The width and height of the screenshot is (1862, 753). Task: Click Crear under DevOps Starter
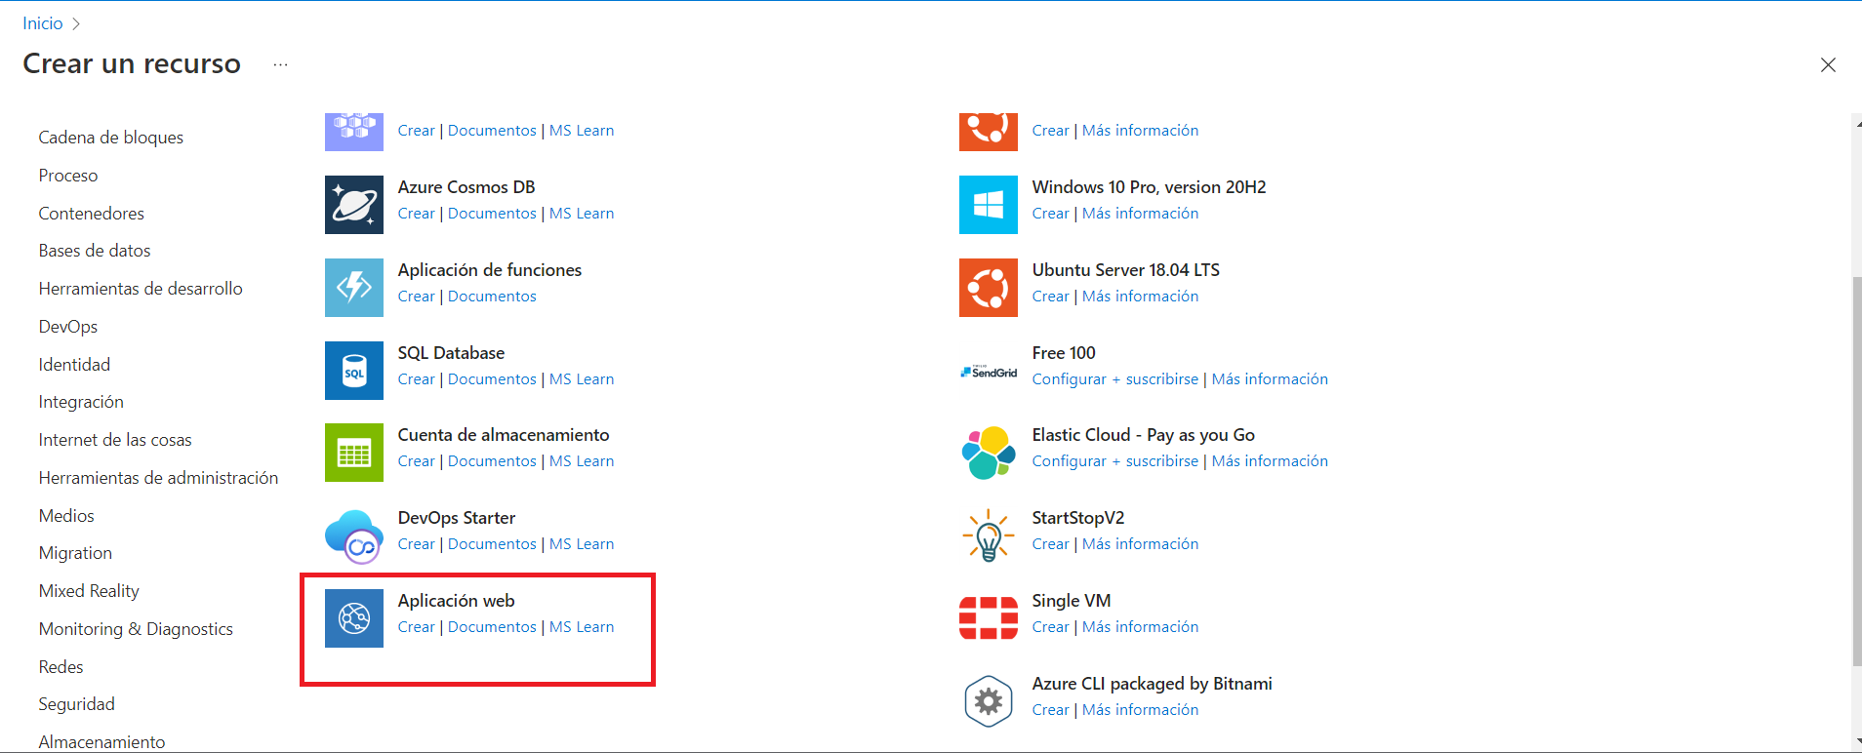(x=417, y=544)
